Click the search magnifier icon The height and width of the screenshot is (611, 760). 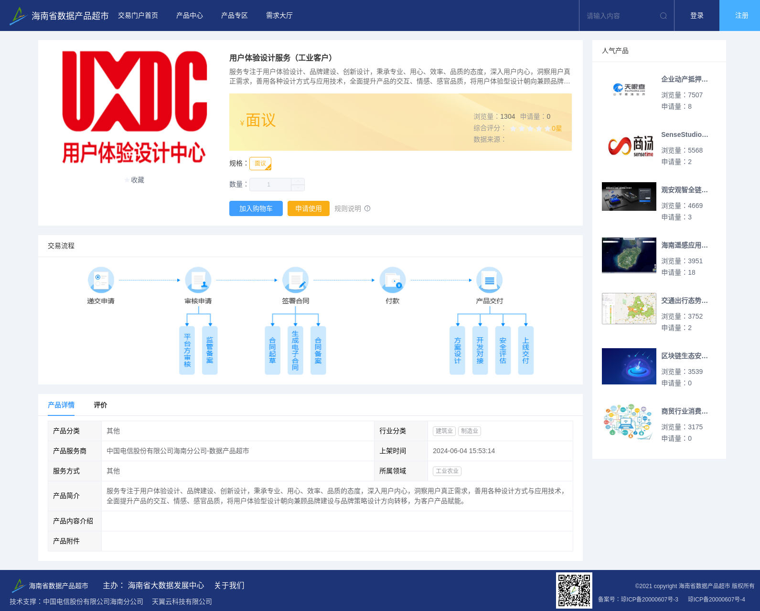coord(663,16)
